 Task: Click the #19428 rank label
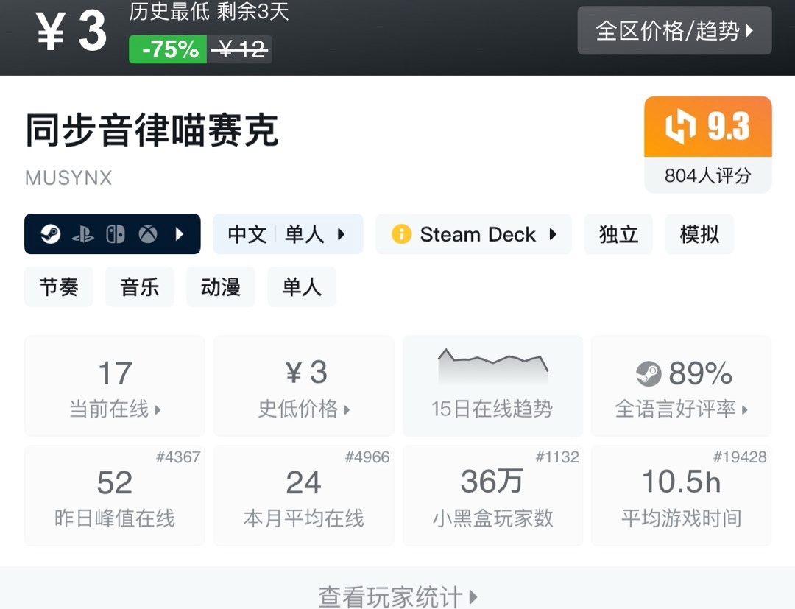tap(740, 457)
